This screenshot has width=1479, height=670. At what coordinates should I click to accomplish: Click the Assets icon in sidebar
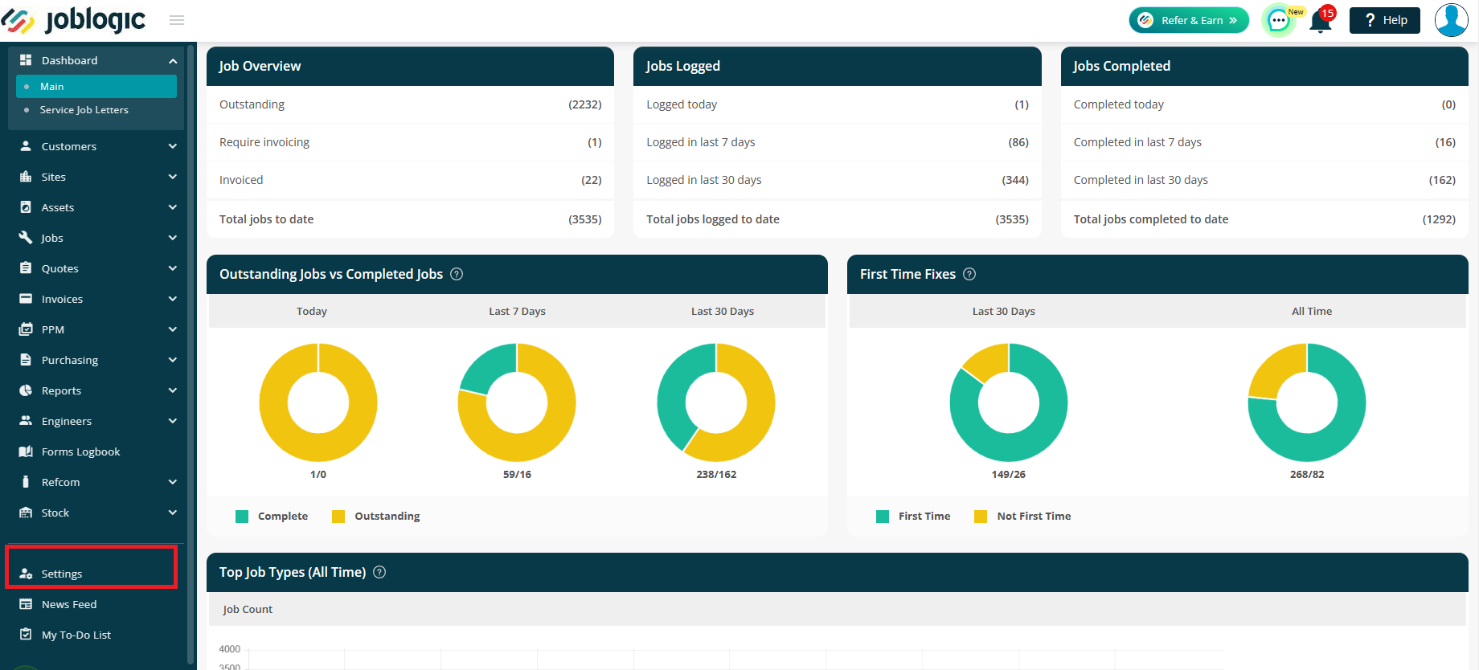pos(26,207)
